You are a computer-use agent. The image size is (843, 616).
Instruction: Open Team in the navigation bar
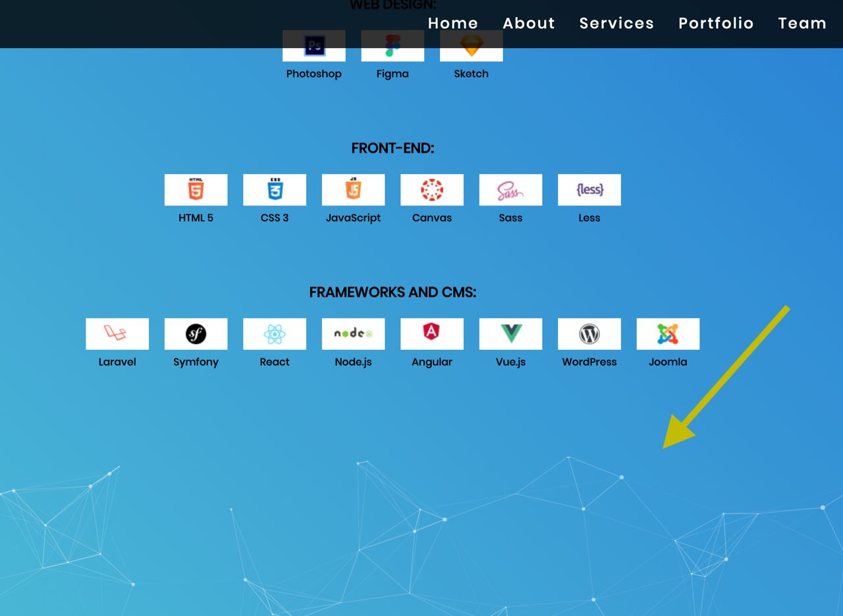(x=802, y=23)
